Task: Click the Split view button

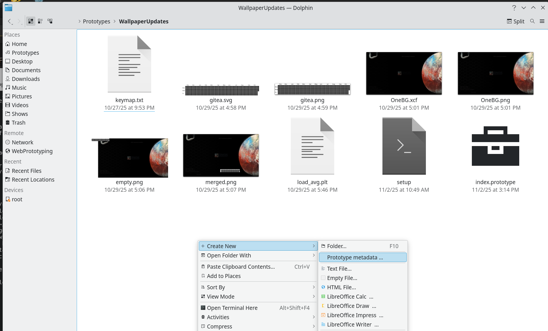Action: (x=515, y=21)
